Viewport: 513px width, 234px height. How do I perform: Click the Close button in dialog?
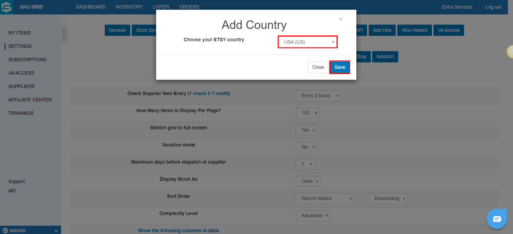point(318,67)
